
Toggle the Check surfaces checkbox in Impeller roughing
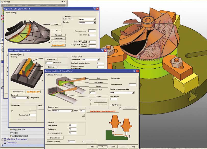click(x=52, y=42)
